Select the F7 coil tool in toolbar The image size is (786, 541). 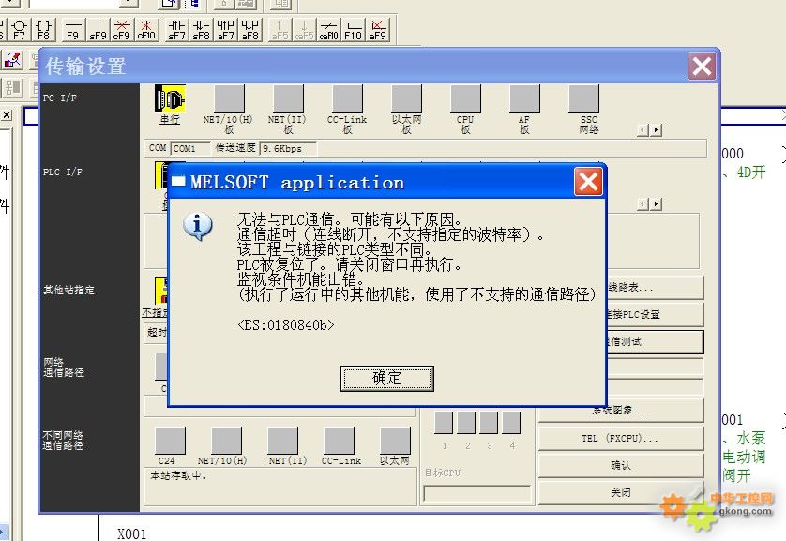click(x=19, y=30)
